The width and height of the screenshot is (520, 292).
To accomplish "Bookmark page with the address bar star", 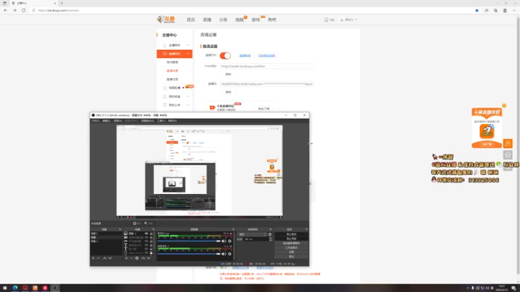I will [477, 10].
